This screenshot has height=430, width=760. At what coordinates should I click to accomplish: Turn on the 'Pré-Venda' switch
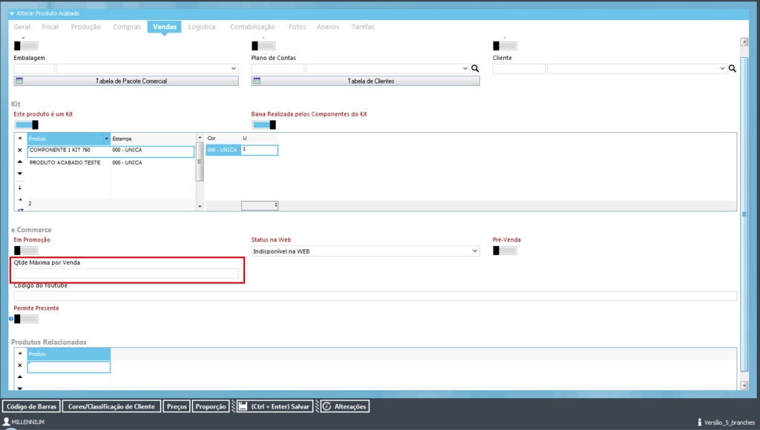(505, 251)
